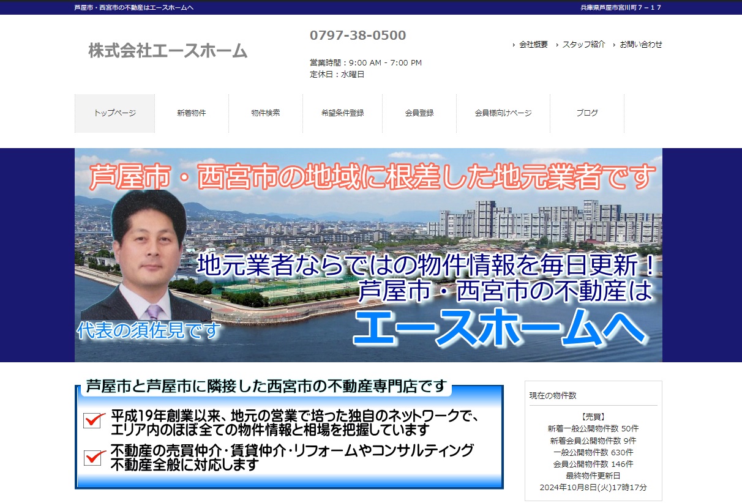Click 会員公開物件数 146件 text
This screenshot has height=503, width=742.
pyautogui.click(x=593, y=464)
